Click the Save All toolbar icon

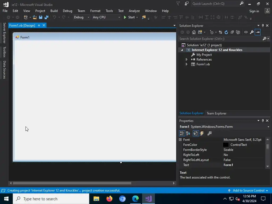[x=46, y=17]
